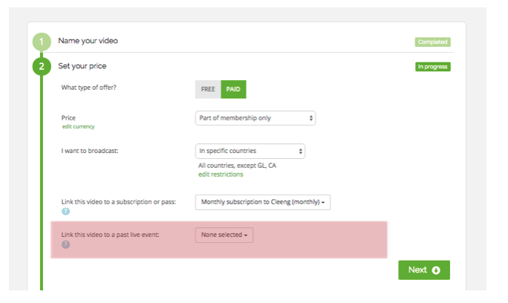Select the PAID offer type
The width and height of the screenshot is (508, 303).
pyautogui.click(x=233, y=89)
